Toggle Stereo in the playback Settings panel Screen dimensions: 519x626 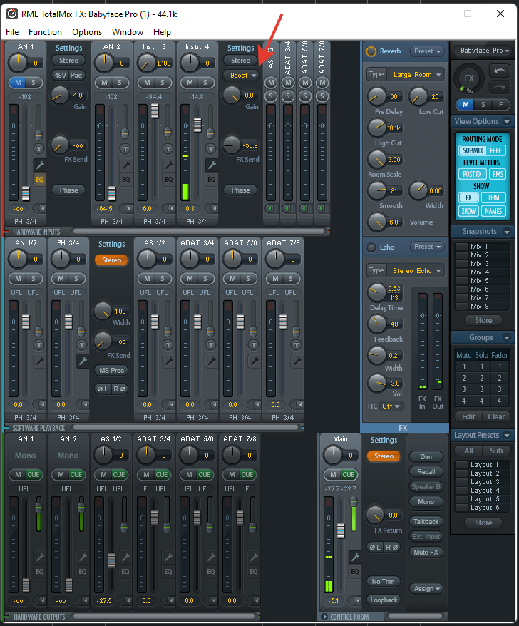111,260
